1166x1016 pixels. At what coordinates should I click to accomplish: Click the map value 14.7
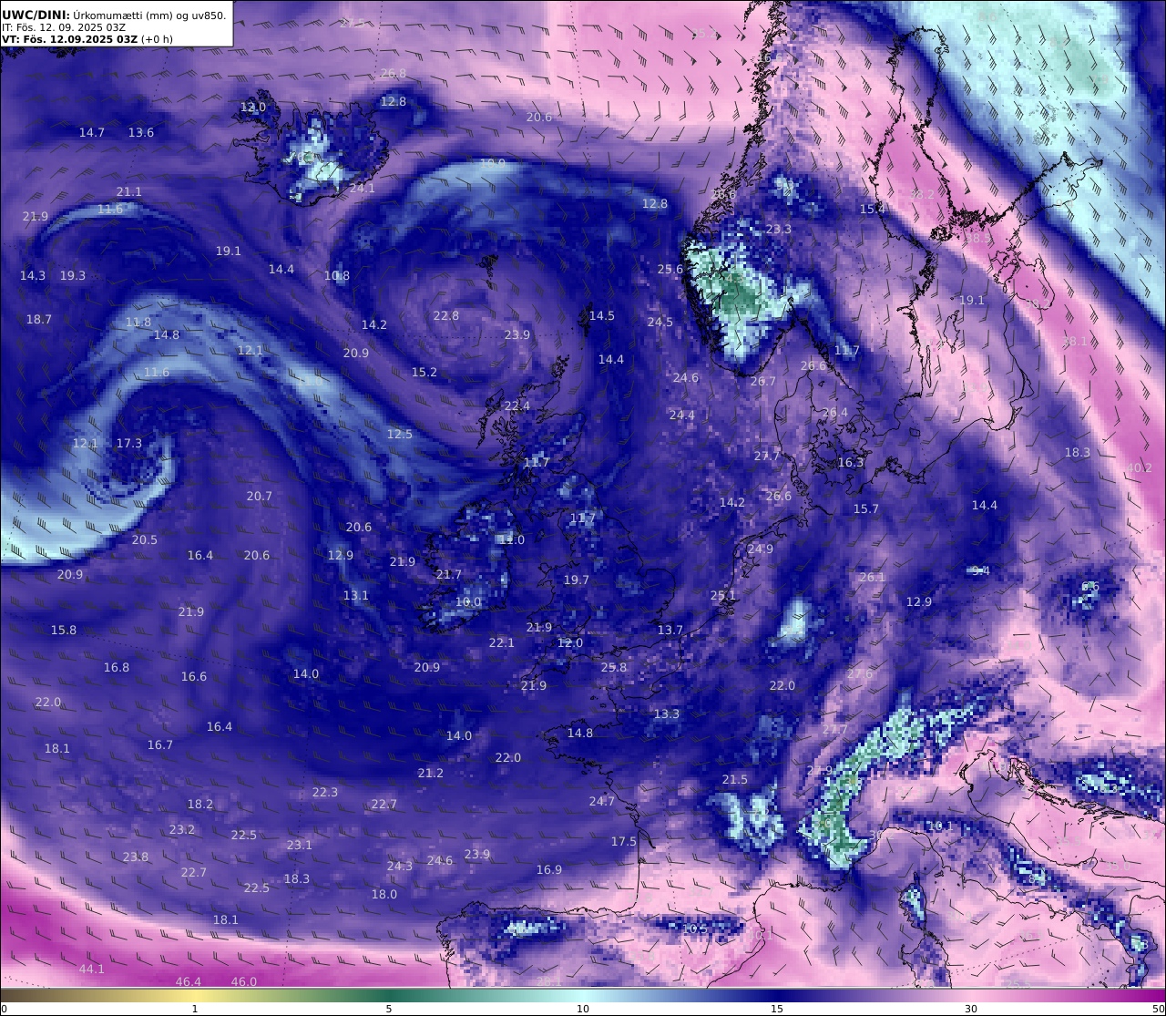pyautogui.click(x=92, y=132)
